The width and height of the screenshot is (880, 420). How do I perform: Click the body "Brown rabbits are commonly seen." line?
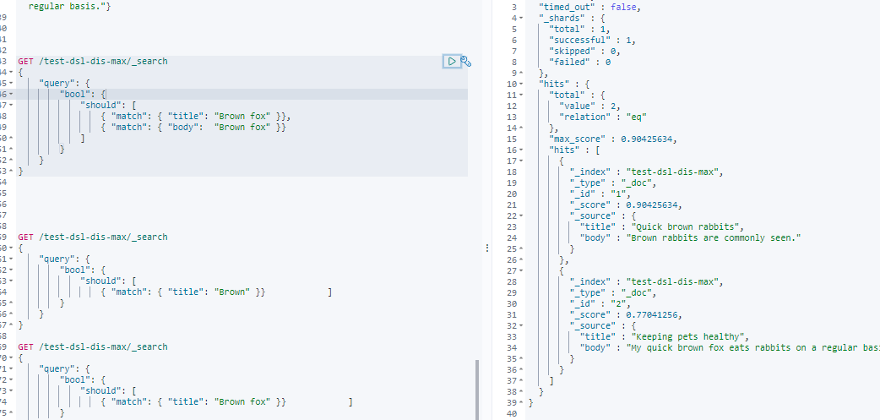[x=690, y=238]
